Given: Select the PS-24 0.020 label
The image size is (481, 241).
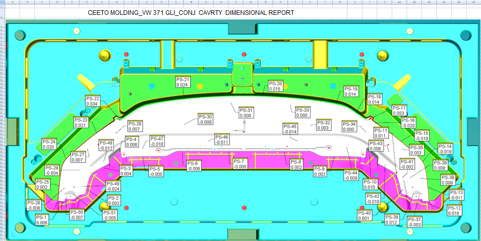Looking at the screenshot, I should (x=49, y=144).
